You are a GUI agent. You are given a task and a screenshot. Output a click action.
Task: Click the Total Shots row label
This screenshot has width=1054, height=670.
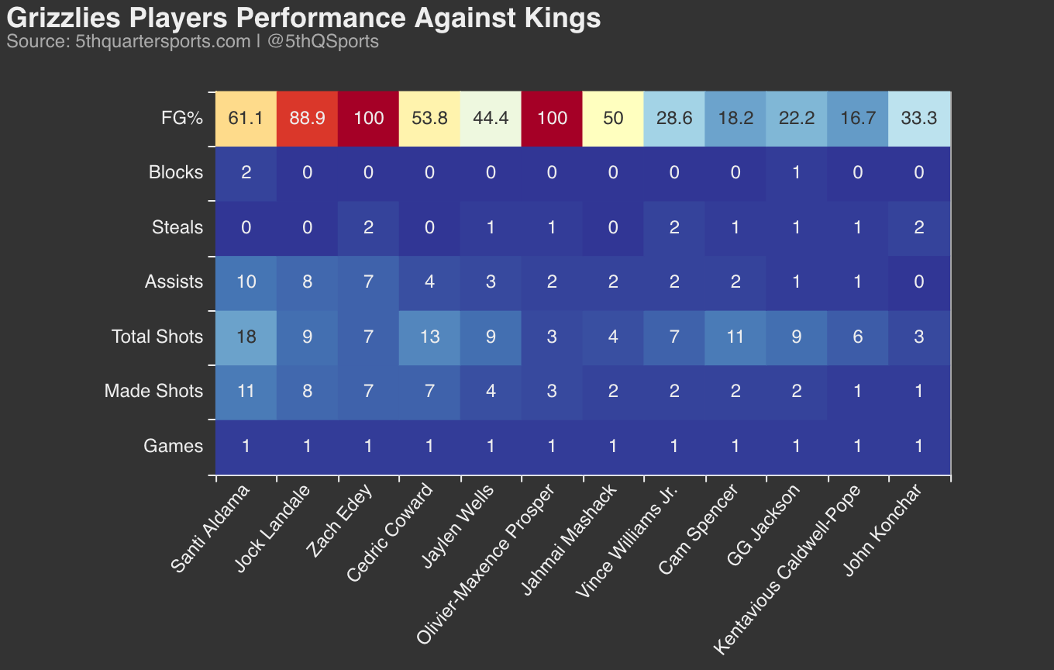pos(157,337)
